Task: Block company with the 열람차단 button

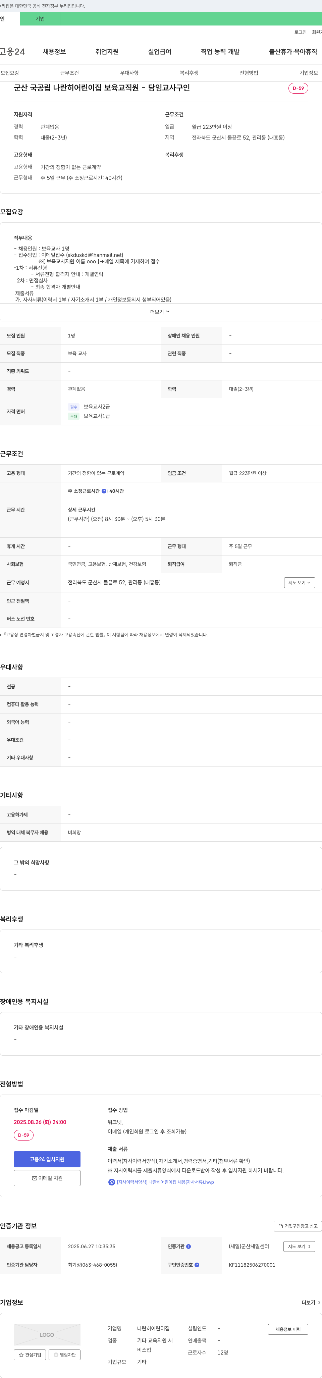Action: click(65, 1355)
